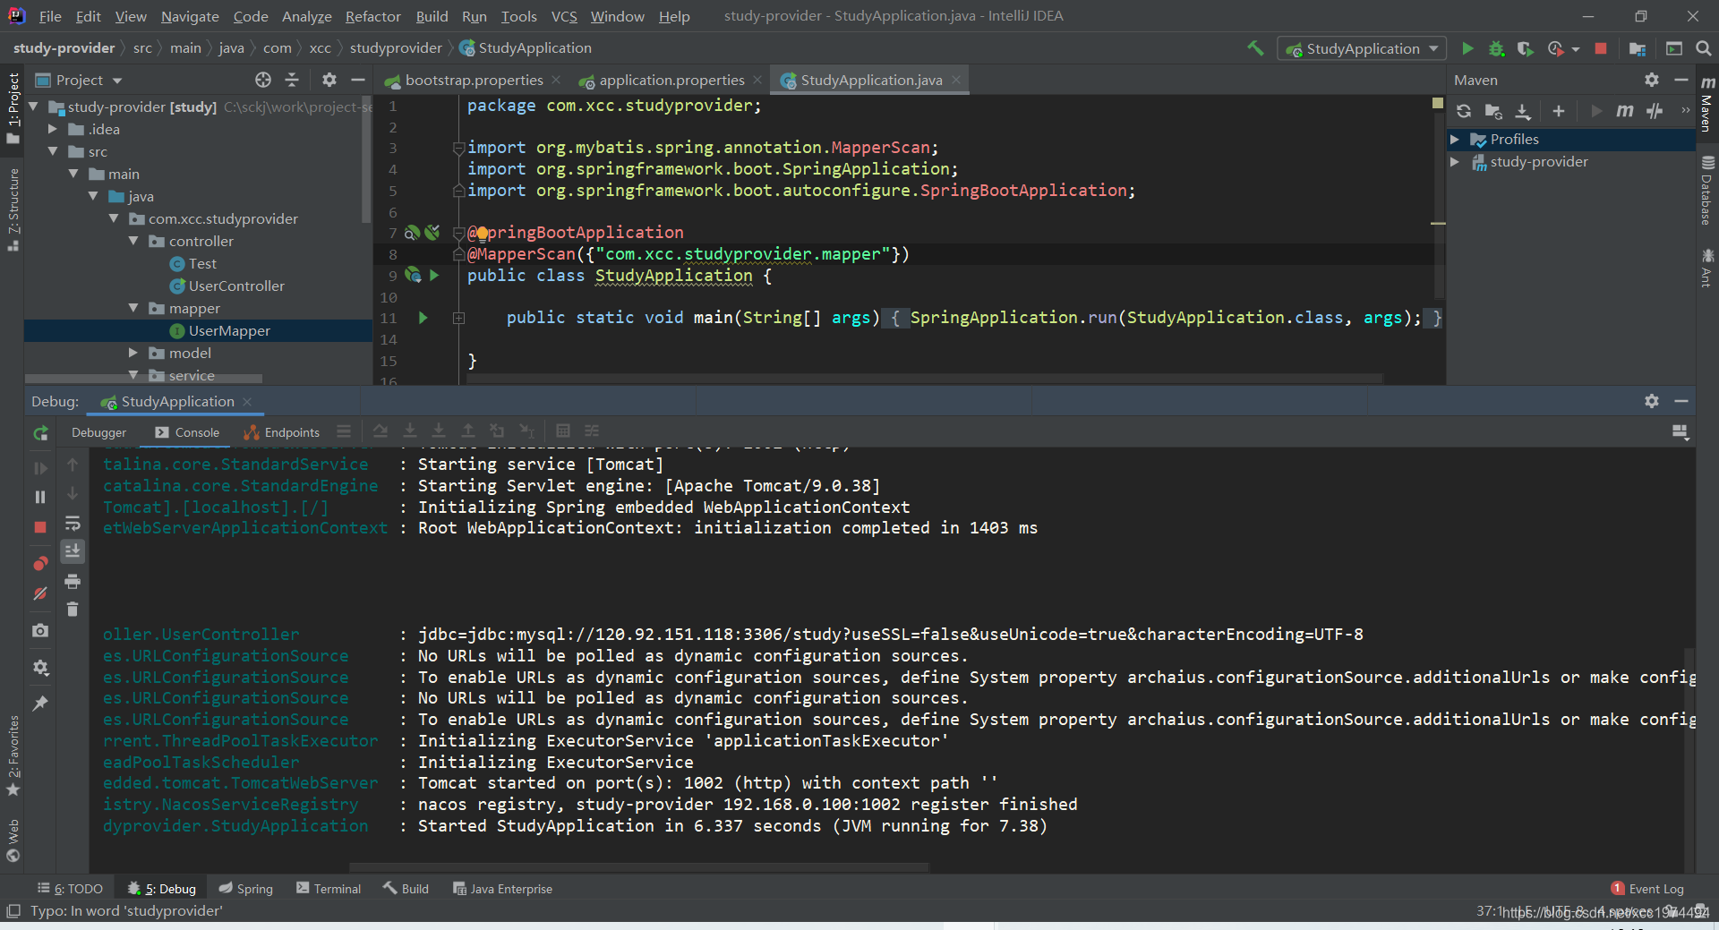Toggle tool window bars in the status bar corner

pyautogui.click(x=13, y=911)
